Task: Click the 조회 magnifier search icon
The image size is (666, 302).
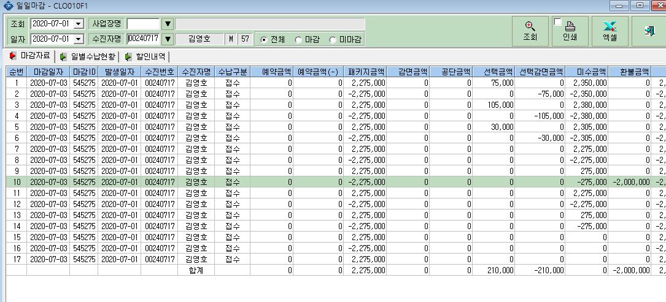Action: click(x=530, y=26)
